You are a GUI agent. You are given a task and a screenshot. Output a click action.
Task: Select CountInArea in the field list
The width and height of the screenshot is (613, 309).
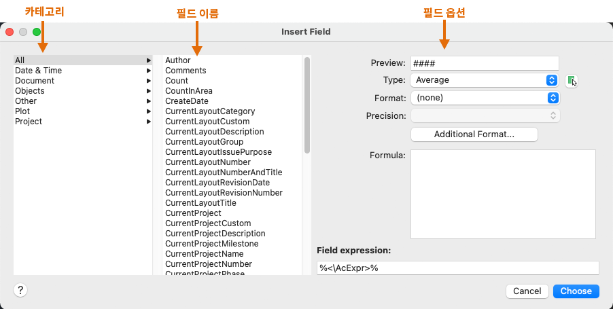point(189,91)
